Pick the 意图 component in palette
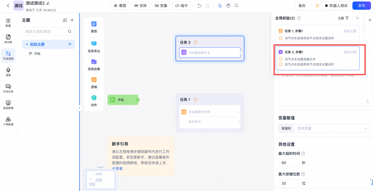Viewport: 373px width, 191px height. [94, 26]
